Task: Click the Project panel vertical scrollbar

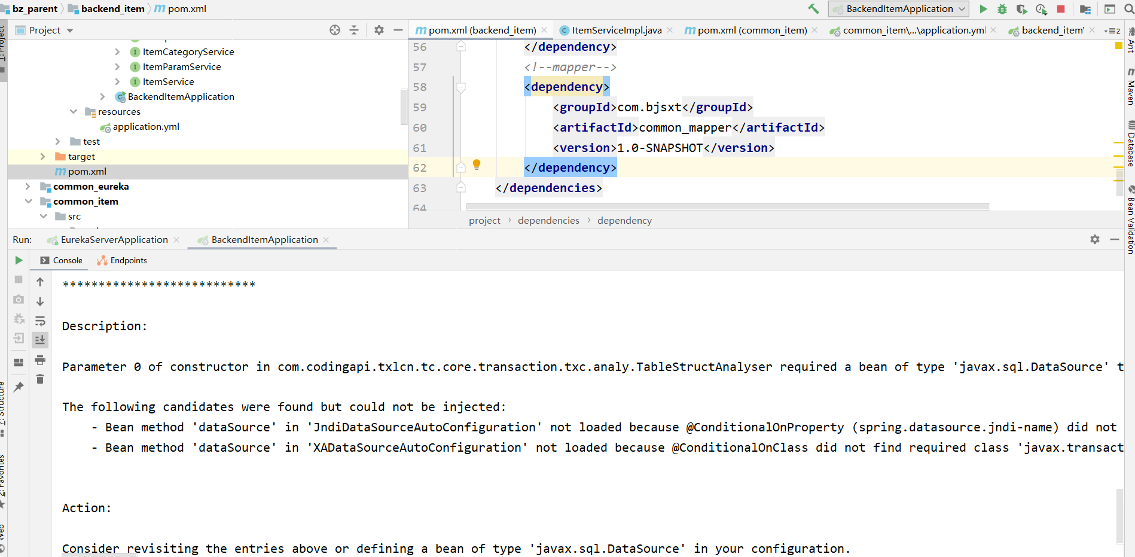Action: (404, 106)
